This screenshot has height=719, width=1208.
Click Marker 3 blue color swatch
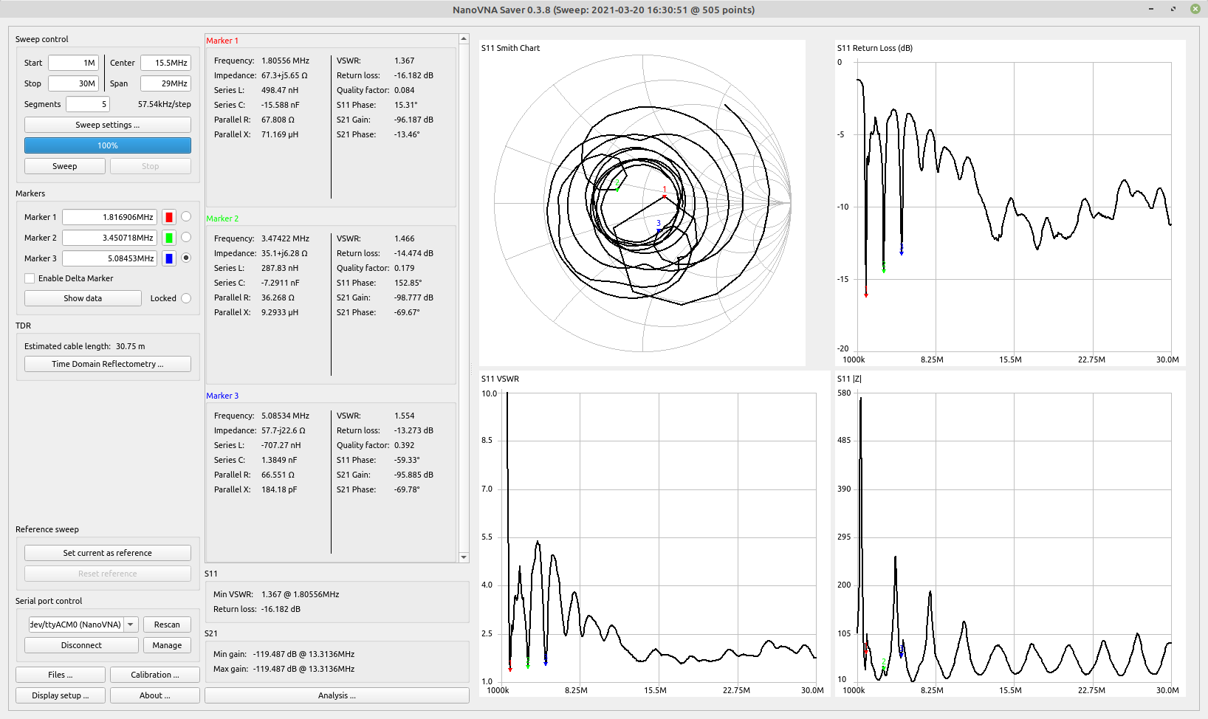coord(169,258)
